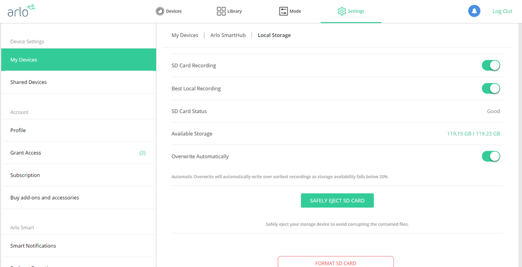Click the SD Card Status label
Viewport: 522px width, 267px height.
[x=189, y=111]
